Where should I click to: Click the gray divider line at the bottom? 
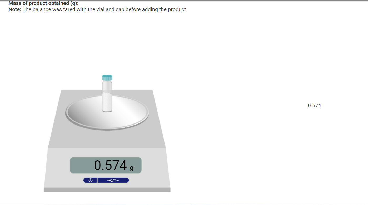184,204
